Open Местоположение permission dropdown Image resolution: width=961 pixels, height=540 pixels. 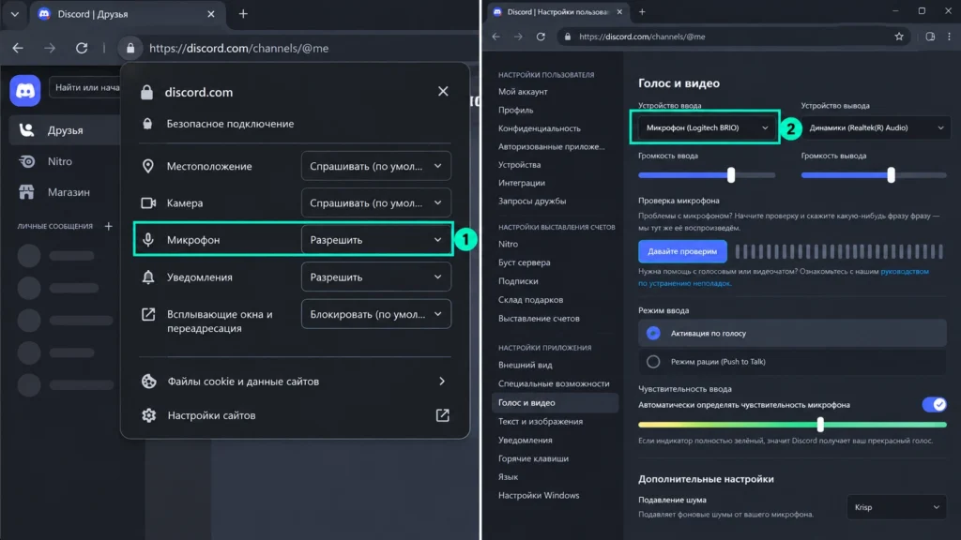(375, 166)
